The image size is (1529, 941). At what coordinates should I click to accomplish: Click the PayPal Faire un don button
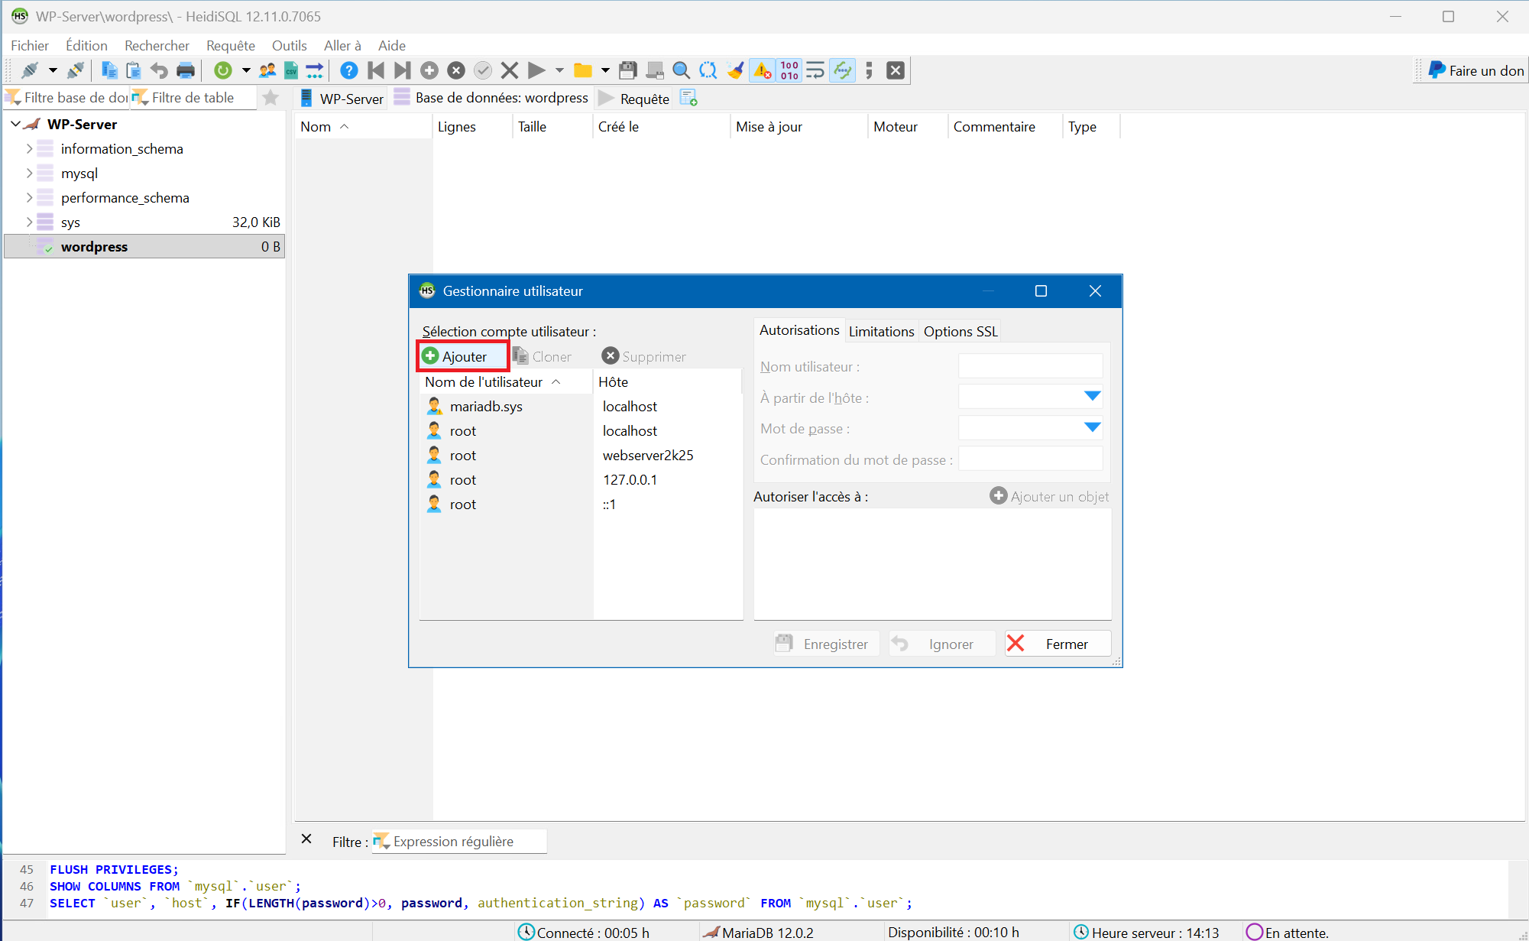click(x=1476, y=71)
